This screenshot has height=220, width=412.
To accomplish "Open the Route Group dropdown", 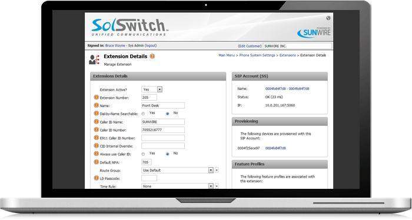I will 177,170.
